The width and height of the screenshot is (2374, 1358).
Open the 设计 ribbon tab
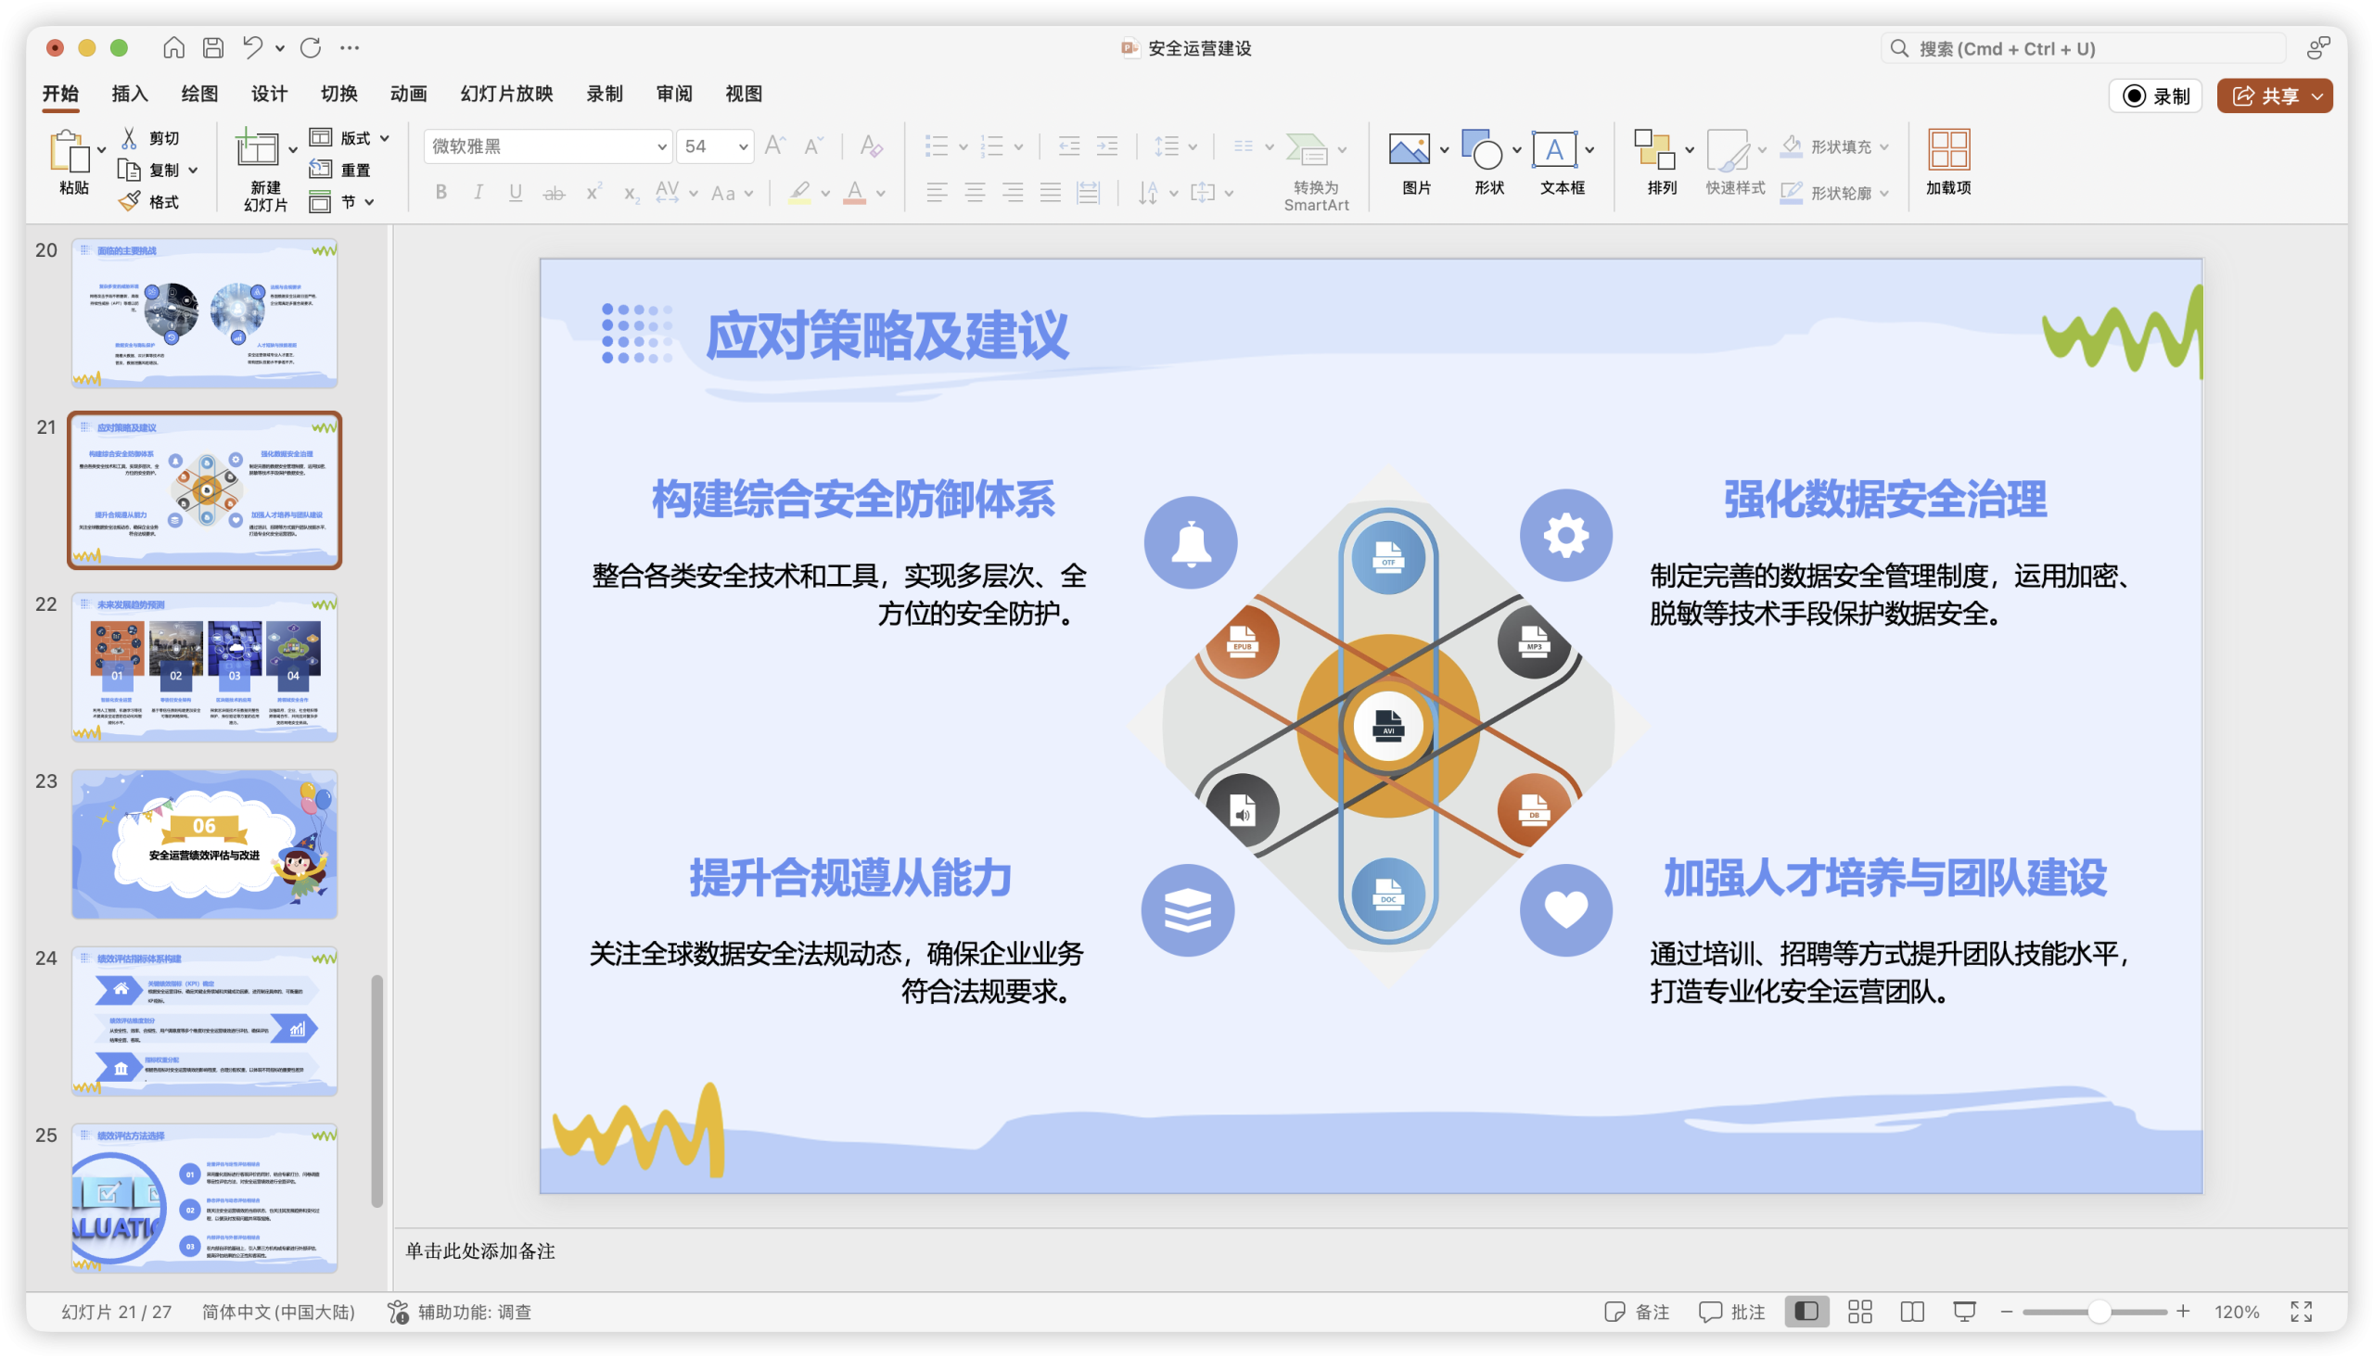(269, 94)
